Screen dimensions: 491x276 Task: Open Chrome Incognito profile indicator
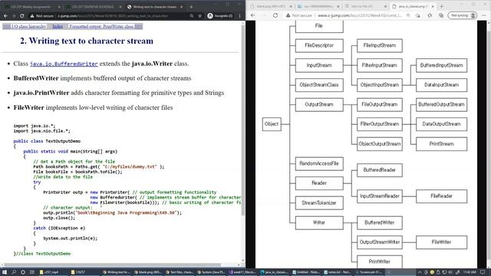220,15
